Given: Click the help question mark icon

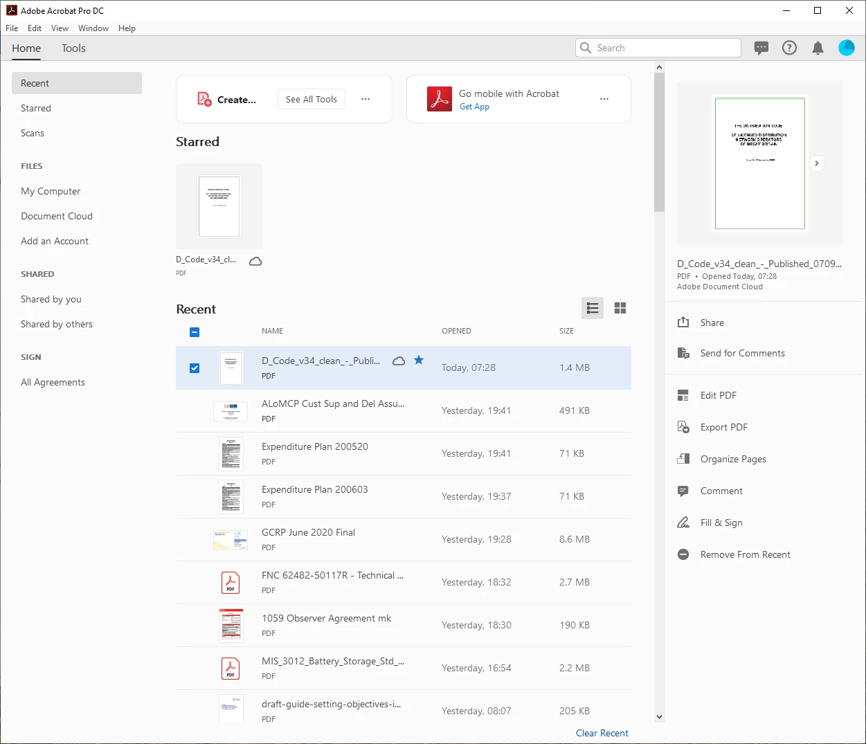Looking at the screenshot, I should click(789, 48).
